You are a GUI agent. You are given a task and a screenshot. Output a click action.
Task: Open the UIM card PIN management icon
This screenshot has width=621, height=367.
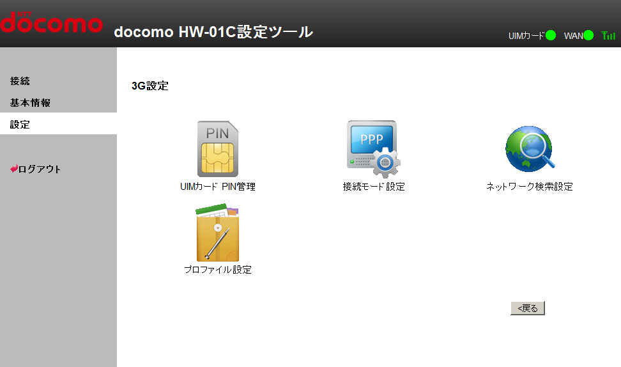[218, 148]
